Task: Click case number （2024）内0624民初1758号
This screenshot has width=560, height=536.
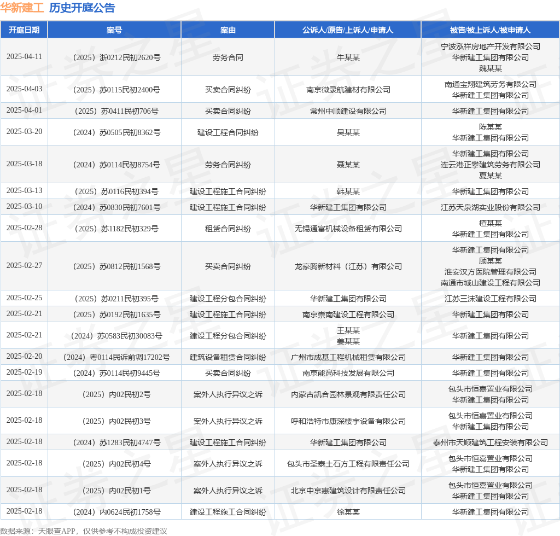Action: (x=115, y=512)
